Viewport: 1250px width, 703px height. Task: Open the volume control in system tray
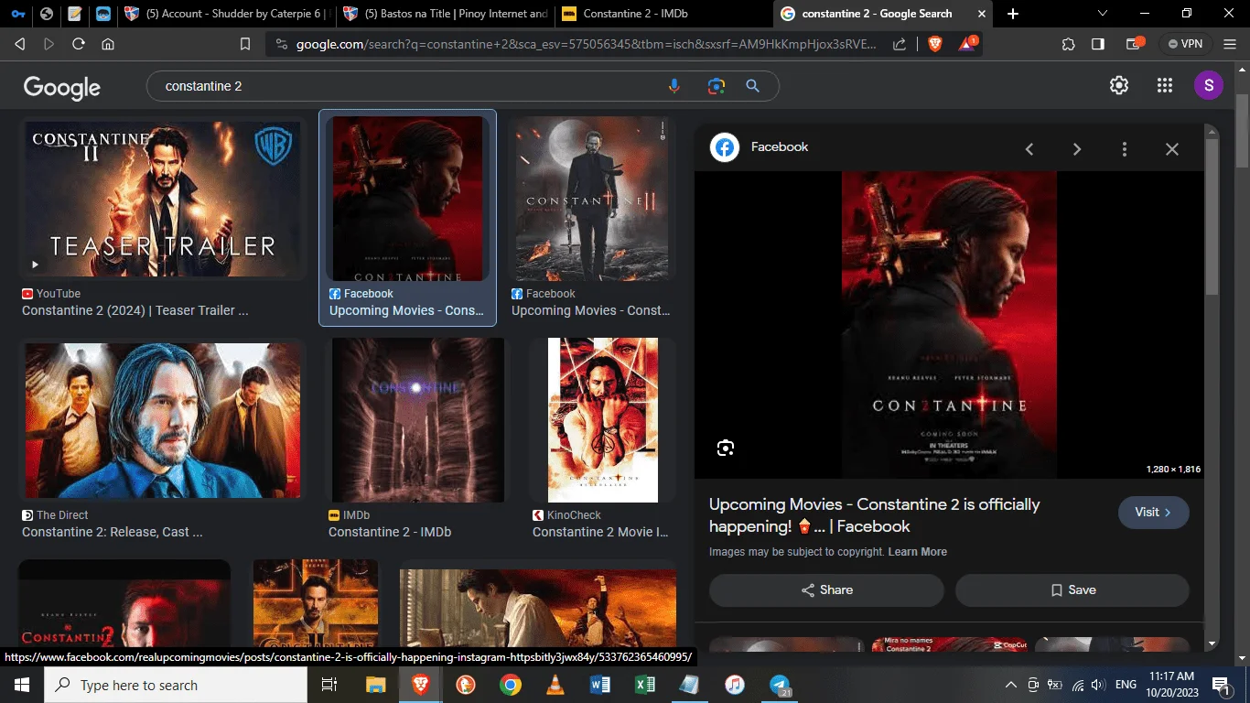1098,685
